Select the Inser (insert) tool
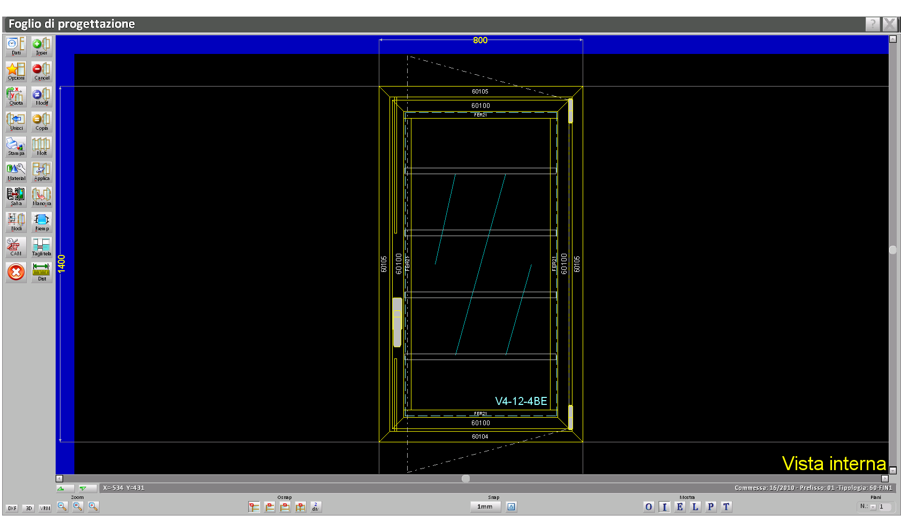 pyautogui.click(x=41, y=46)
